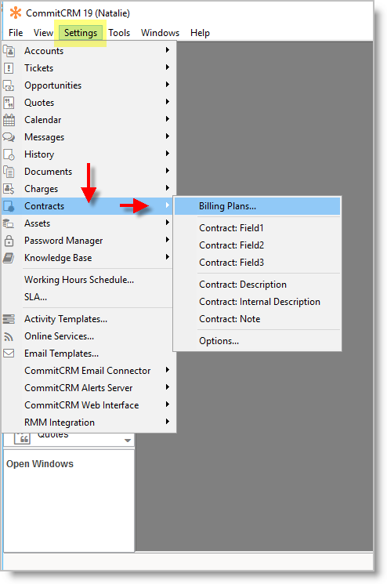Viewport: 387px width, 584px height.
Task: Open contract Options... entry
Action: click(x=219, y=341)
